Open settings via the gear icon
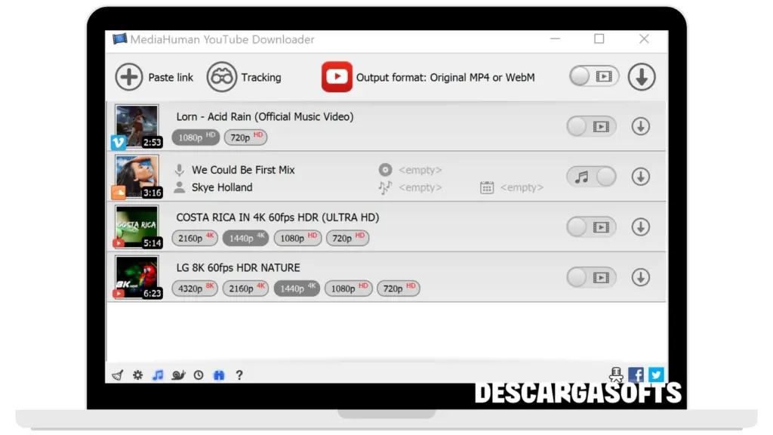 [137, 375]
